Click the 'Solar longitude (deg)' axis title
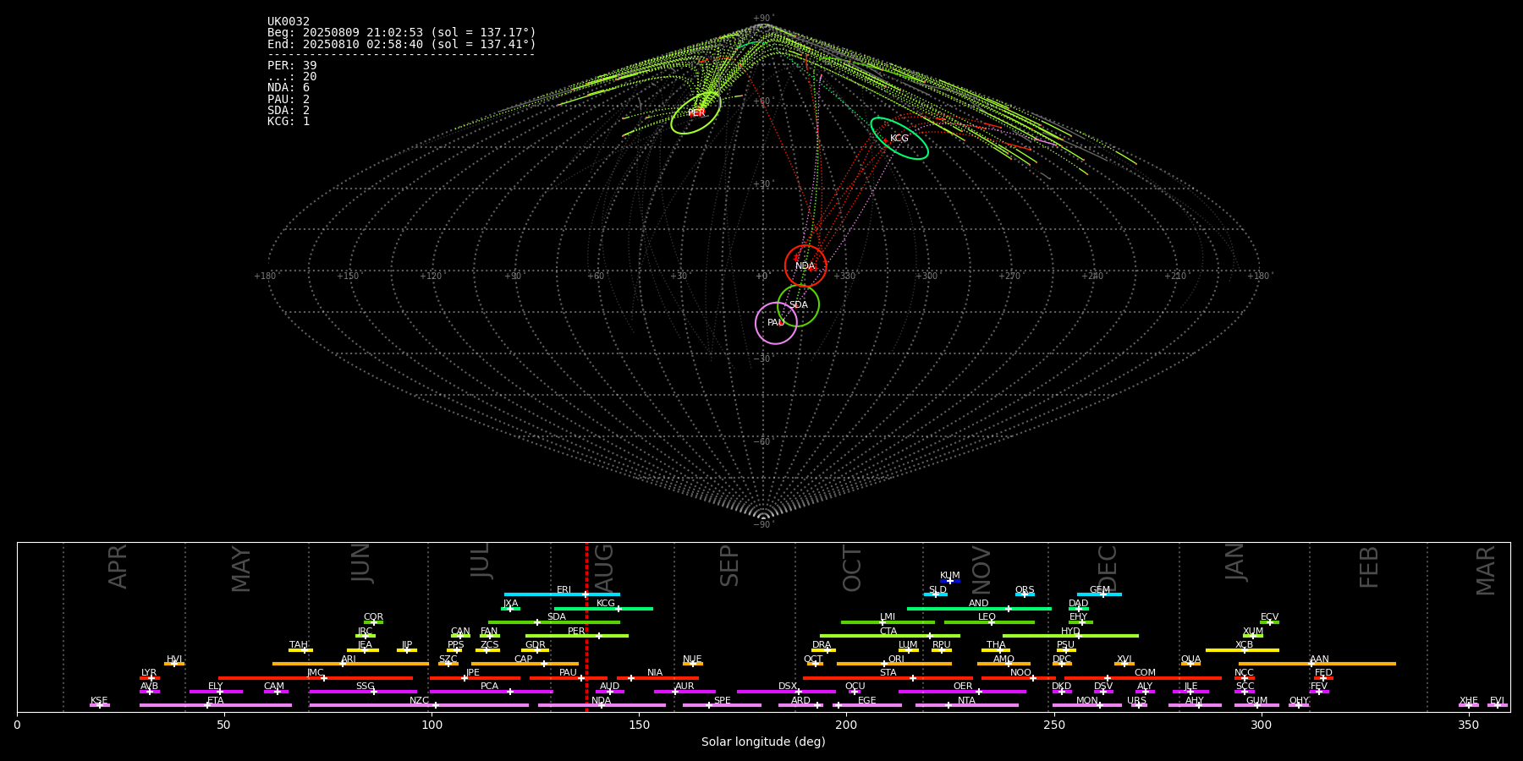The height and width of the screenshot is (761, 1523). [763, 742]
